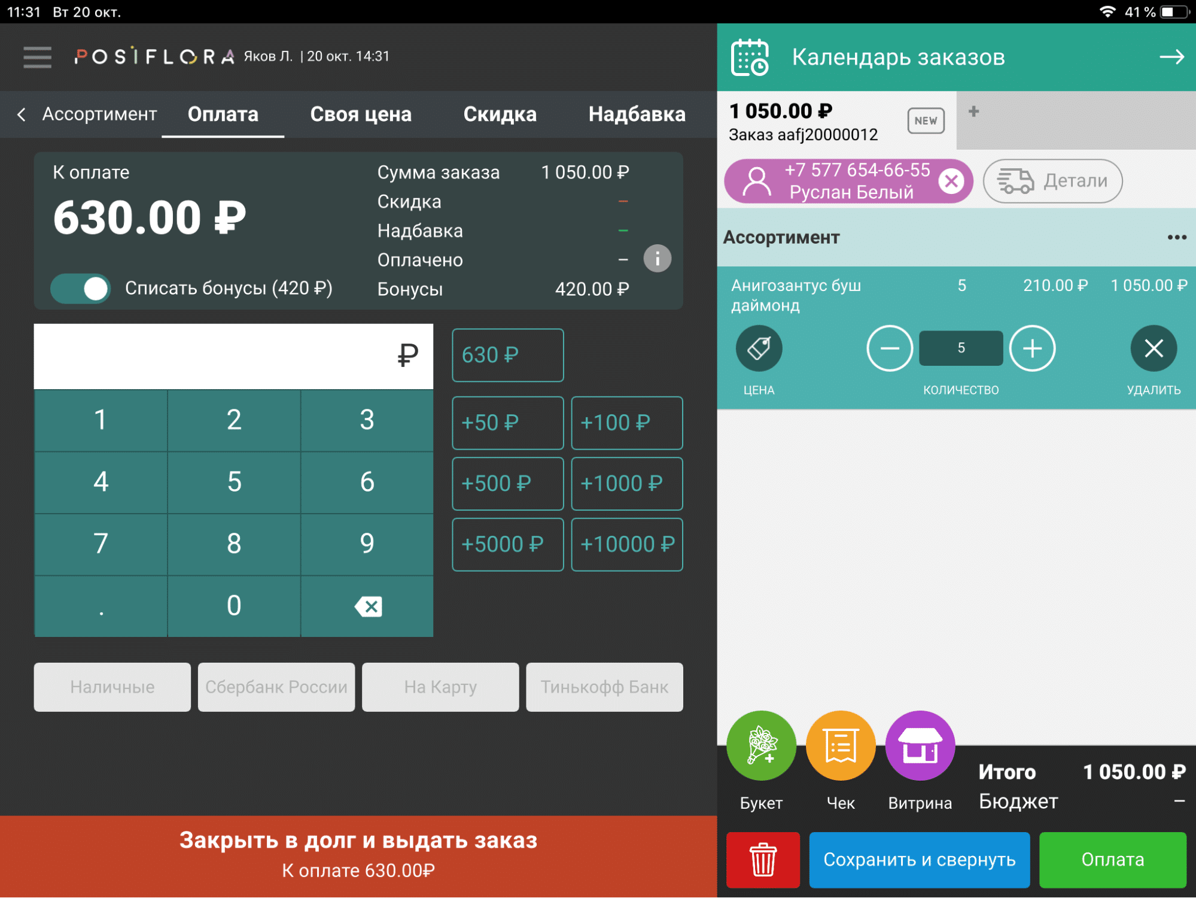This screenshot has height=898, width=1196.
Task: Show payment info icon
Action: [657, 259]
